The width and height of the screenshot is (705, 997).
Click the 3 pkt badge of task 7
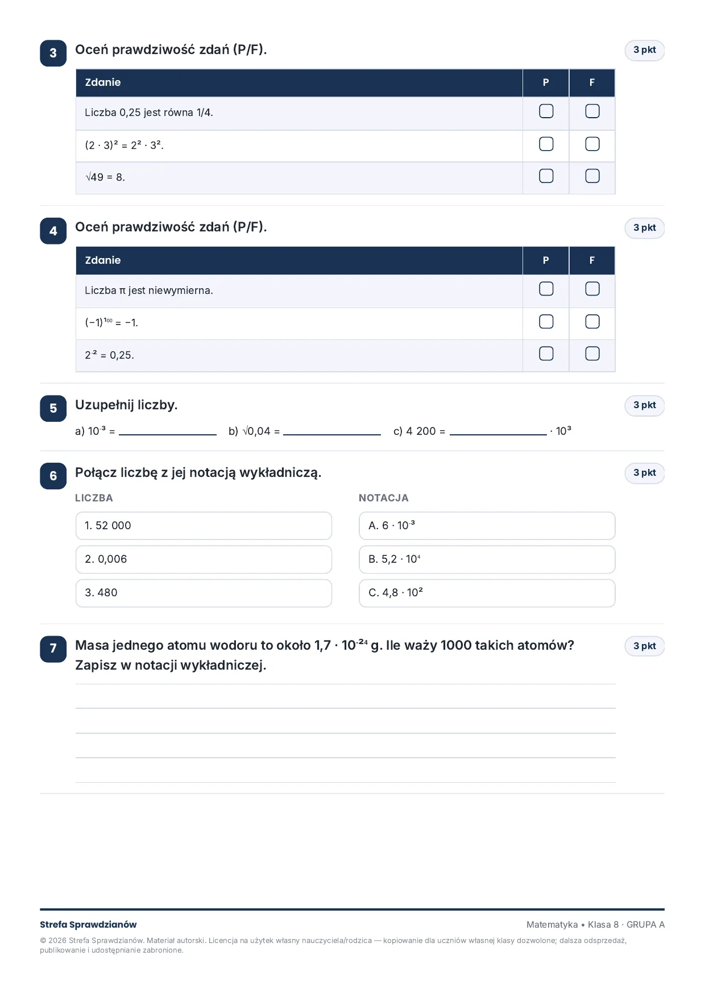pyautogui.click(x=645, y=646)
